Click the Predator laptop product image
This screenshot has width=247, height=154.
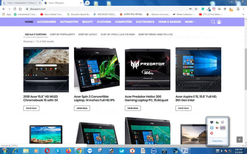tap(147, 70)
